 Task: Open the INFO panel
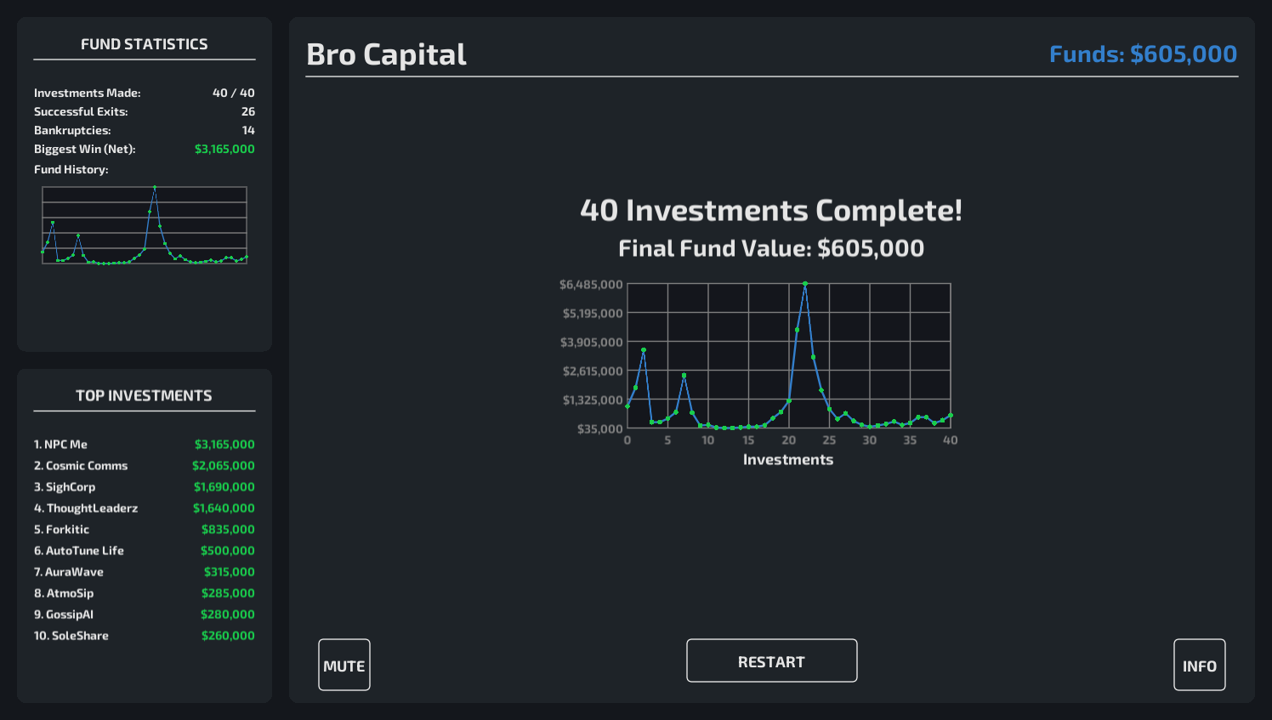tap(1199, 665)
